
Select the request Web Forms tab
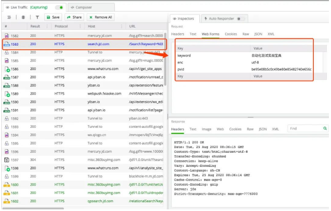click(x=210, y=34)
